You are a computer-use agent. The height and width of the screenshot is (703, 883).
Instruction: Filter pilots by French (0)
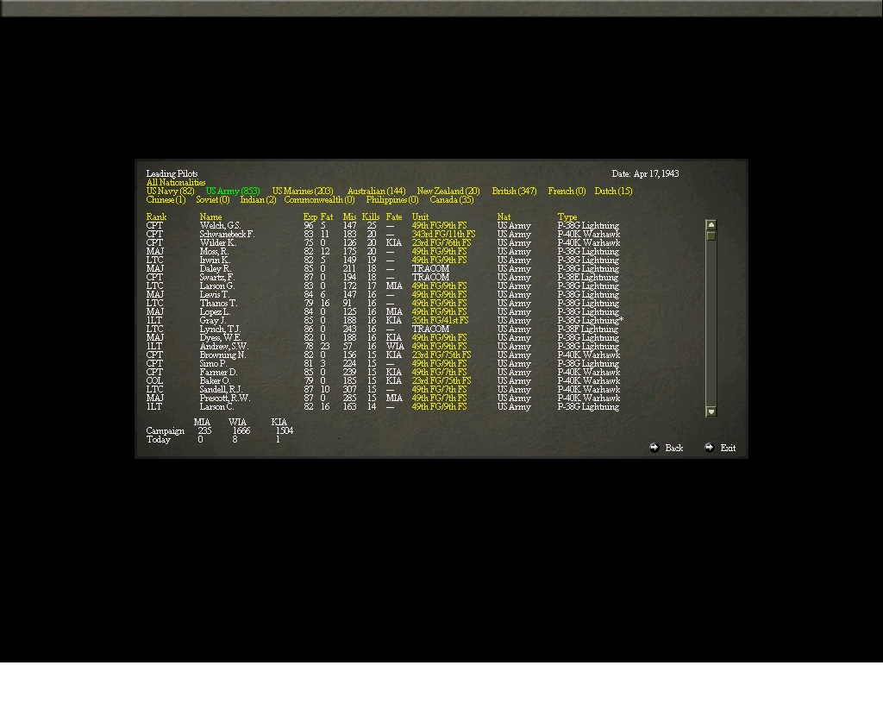(567, 191)
